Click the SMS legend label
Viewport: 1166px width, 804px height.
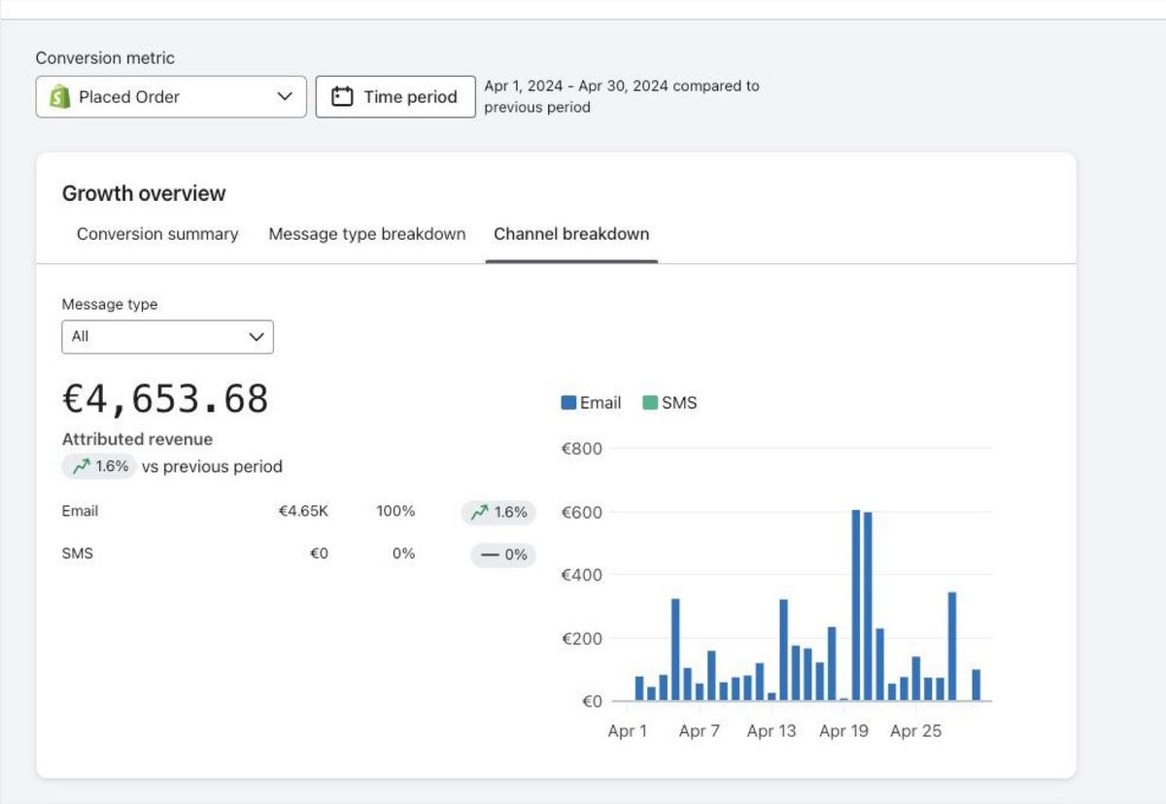coord(679,403)
